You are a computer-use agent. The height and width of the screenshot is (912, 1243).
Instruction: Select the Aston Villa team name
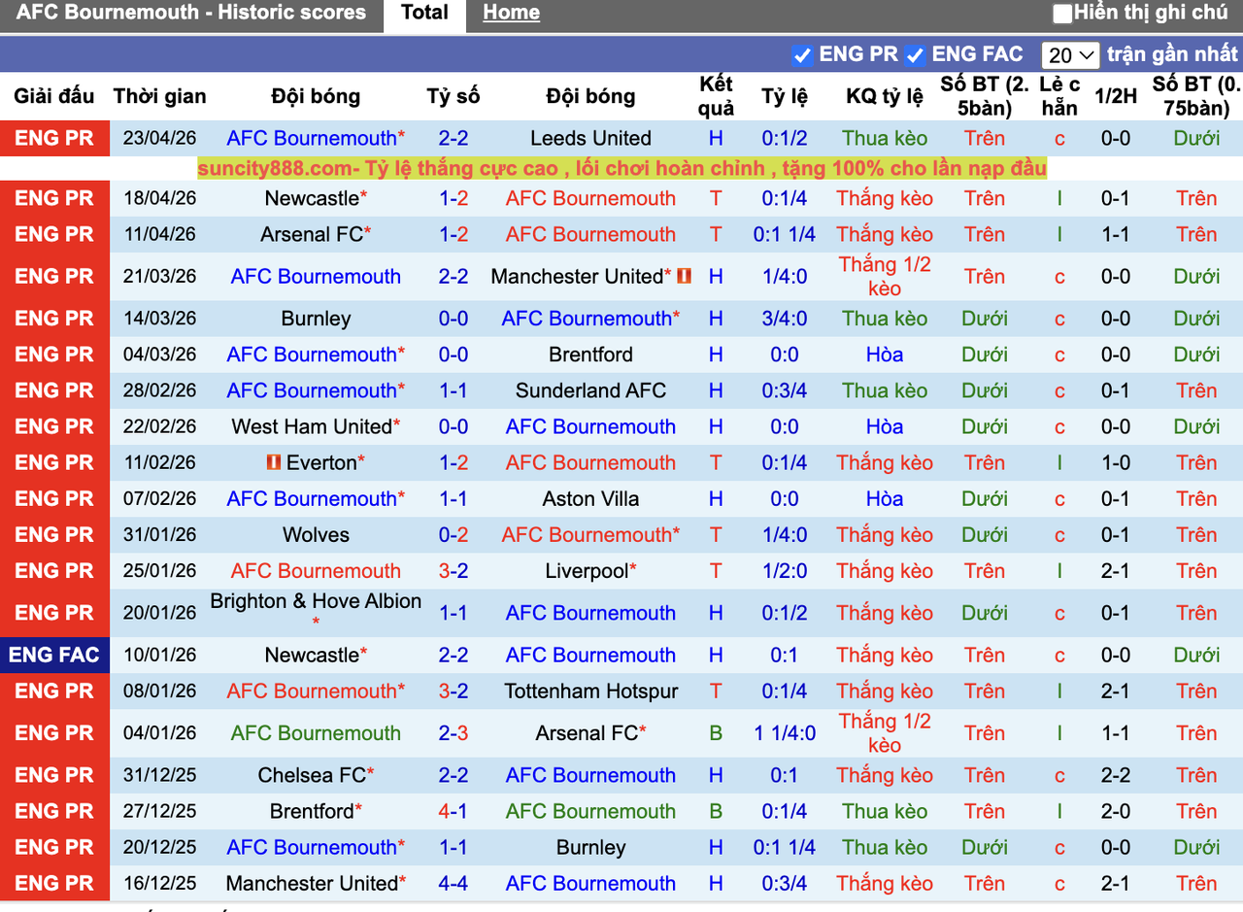590,498
